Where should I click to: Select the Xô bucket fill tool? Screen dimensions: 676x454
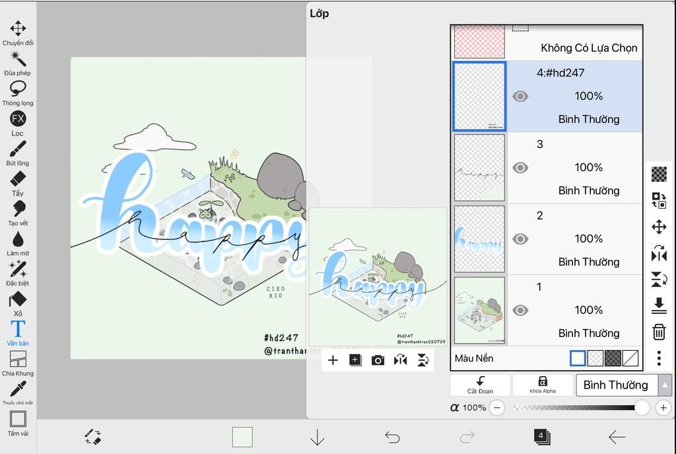click(18, 304)
